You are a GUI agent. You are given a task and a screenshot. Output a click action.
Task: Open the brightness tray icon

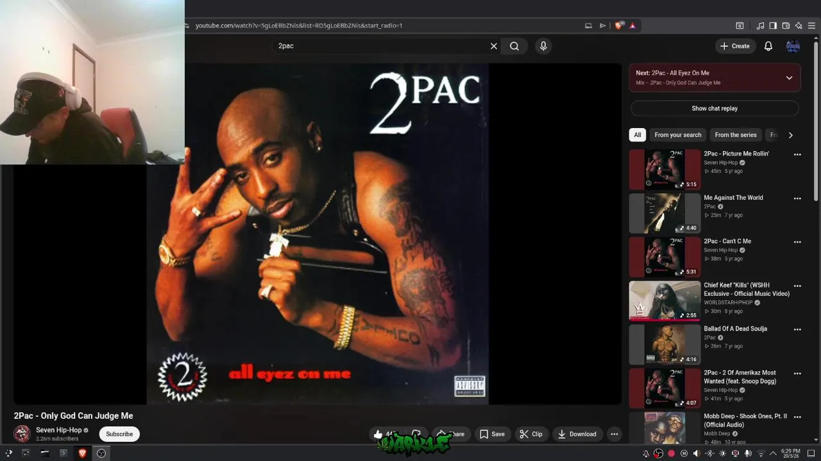tap(723, 453)
